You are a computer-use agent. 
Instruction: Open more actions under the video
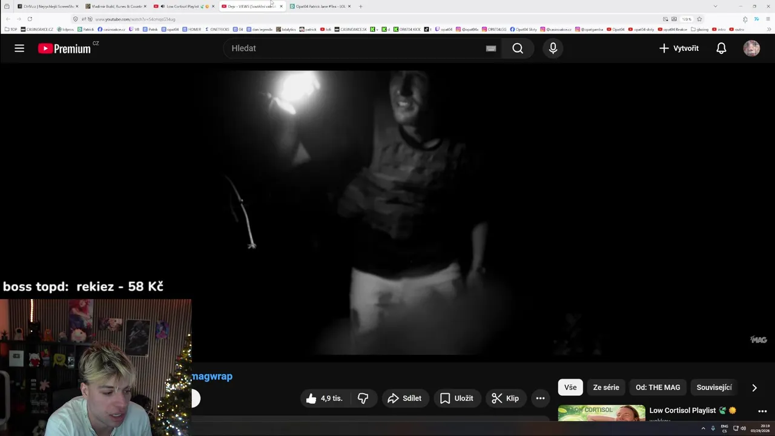[x=540, y=398]
